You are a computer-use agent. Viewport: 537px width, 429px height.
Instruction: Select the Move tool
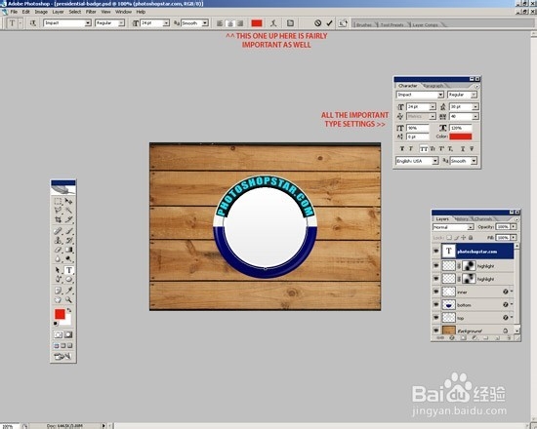click(69, 202)
